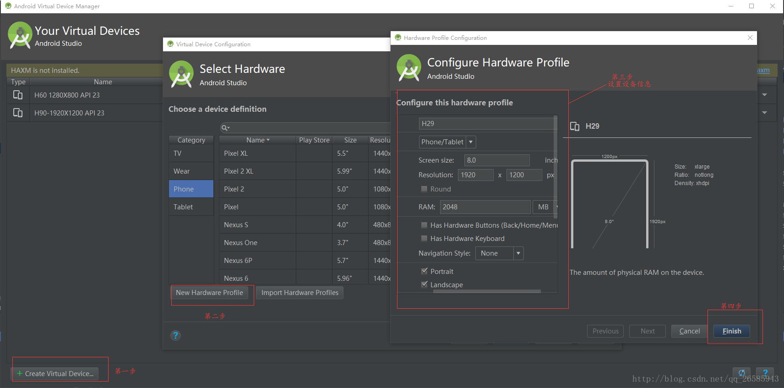The width and height of the screenshot is (784, 388).
Task: Click the Next button
Action: (648, 331)
